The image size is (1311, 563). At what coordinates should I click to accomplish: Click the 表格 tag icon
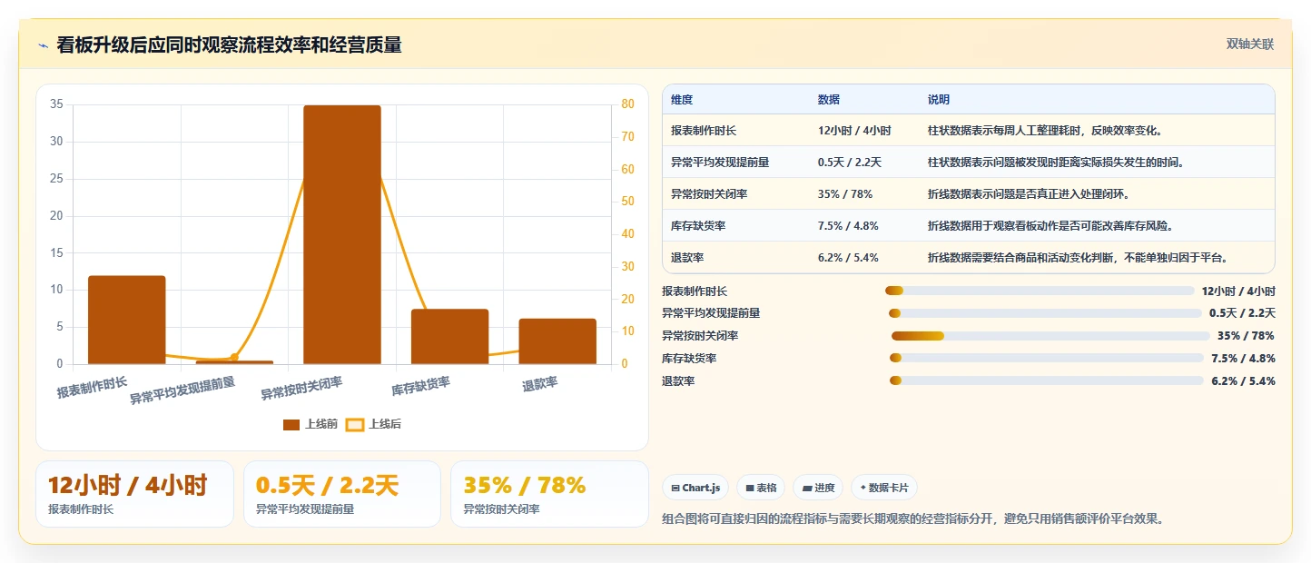point(750,488)
